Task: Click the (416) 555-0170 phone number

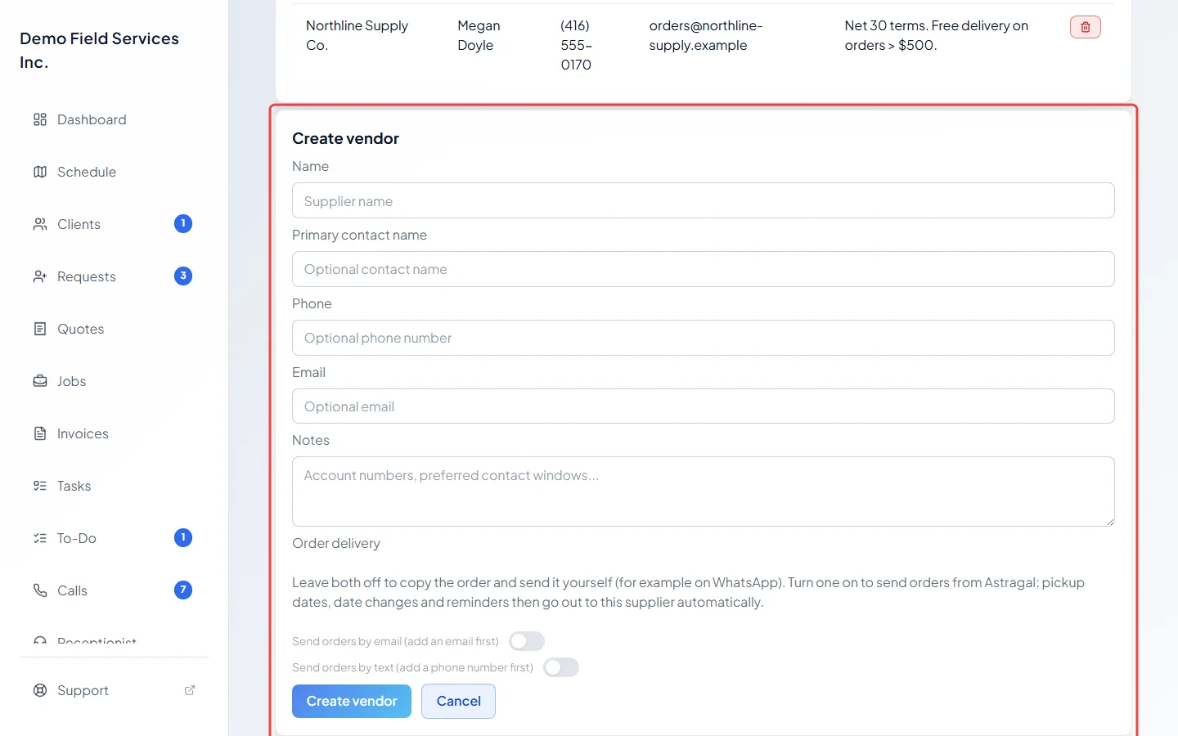Action: click(x=576, y=45)
